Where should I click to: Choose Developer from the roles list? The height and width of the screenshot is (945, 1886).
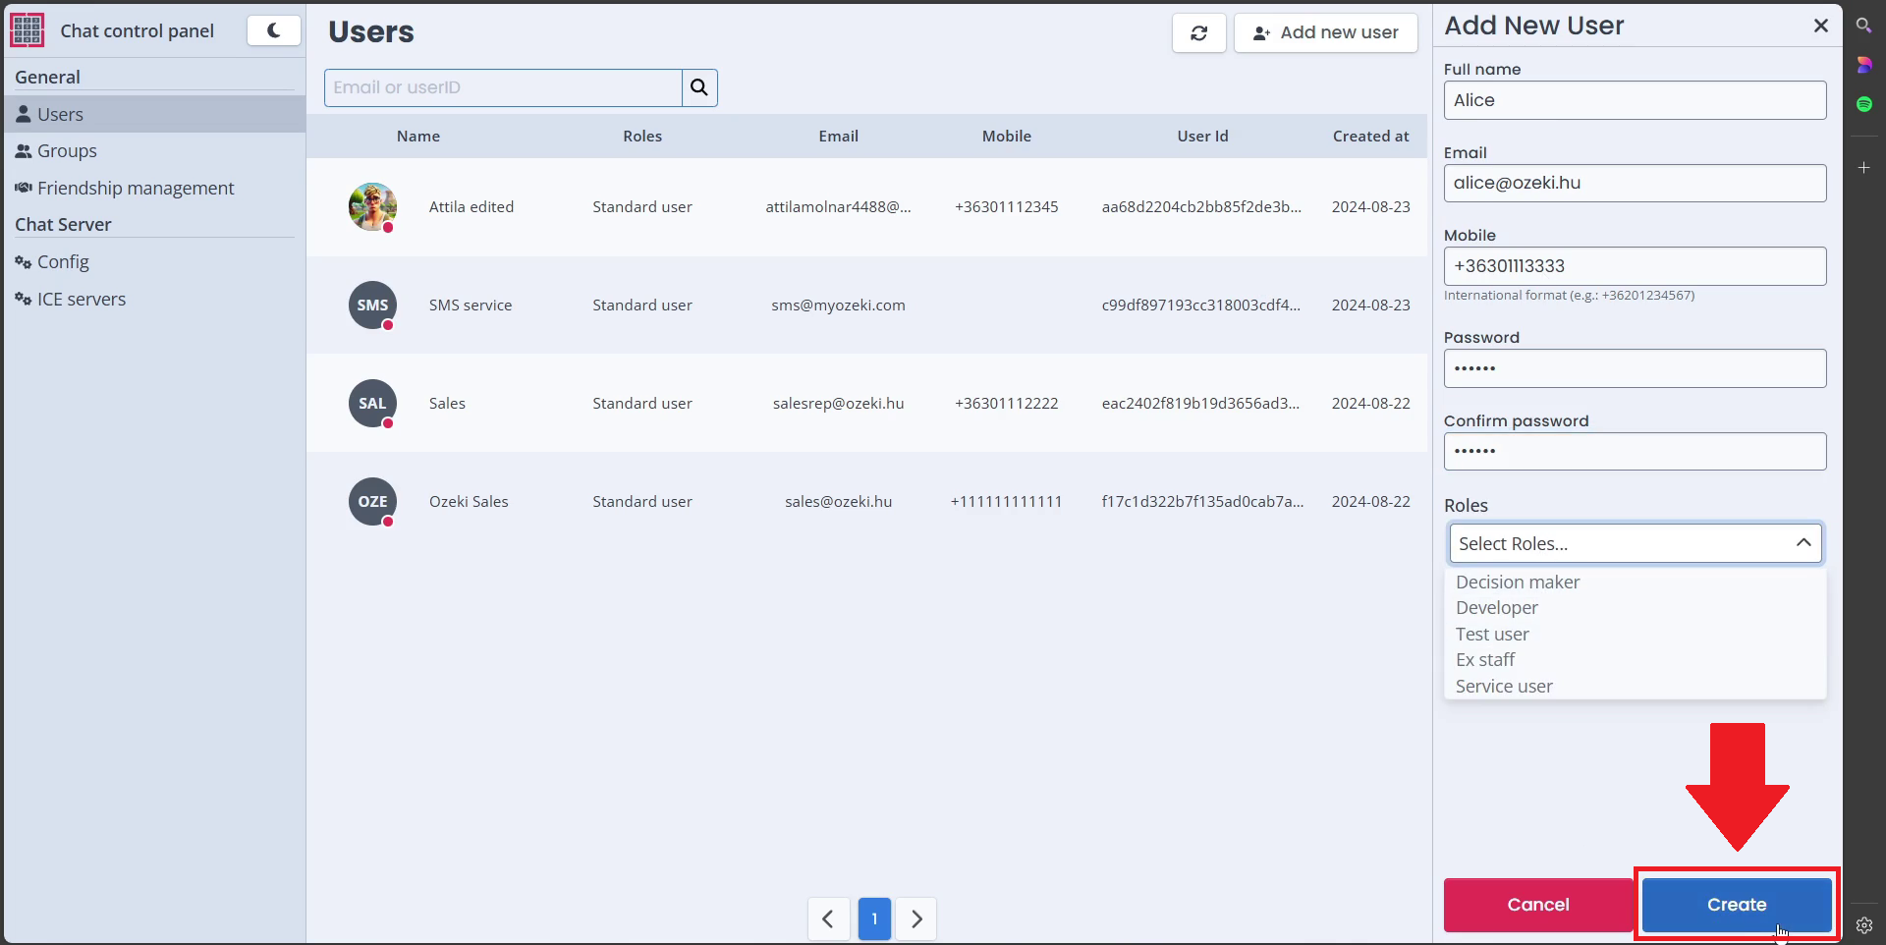(x=1496, y=608)
